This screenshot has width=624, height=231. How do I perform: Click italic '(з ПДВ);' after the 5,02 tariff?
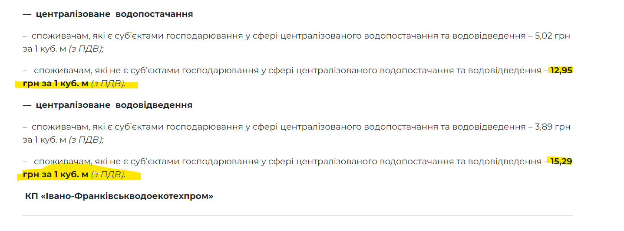tap(86, 49)
